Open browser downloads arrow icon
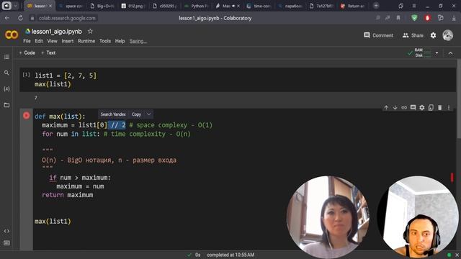461x259 pixels. point(454,18)
